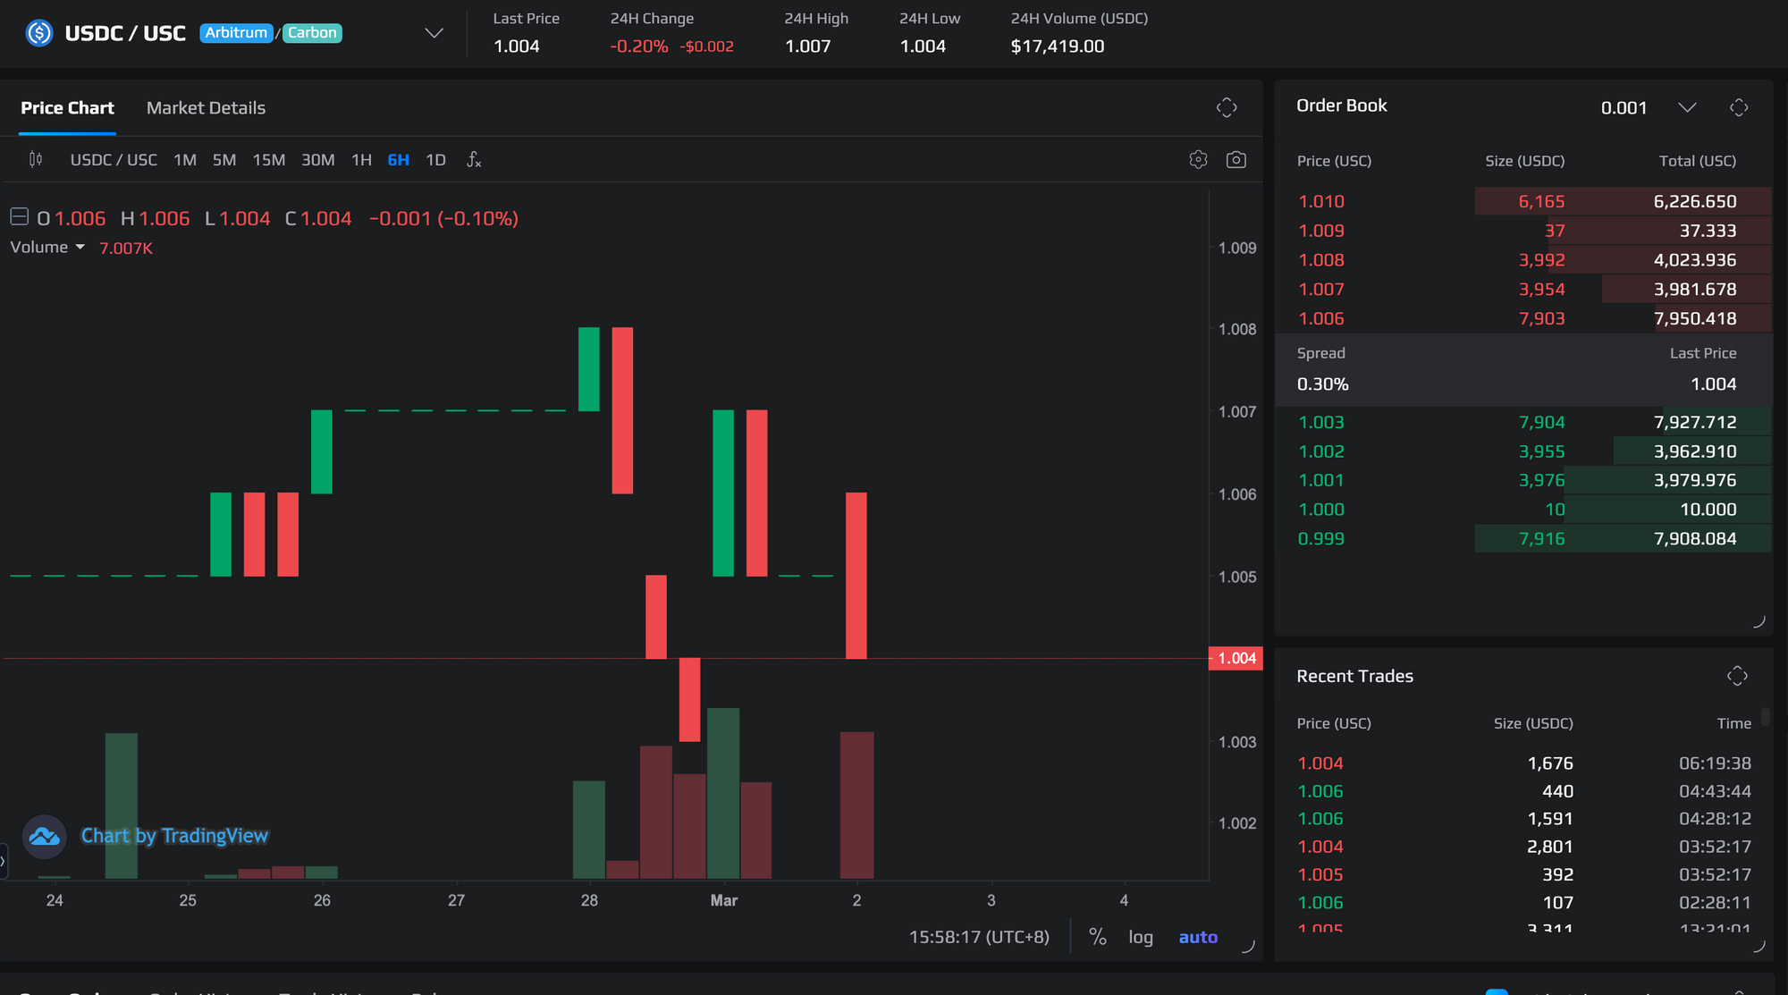Screen dimensions: 1788x995
Task: Expand the Price Chart panel fullscreen
Action: (x=1227, y=108)
